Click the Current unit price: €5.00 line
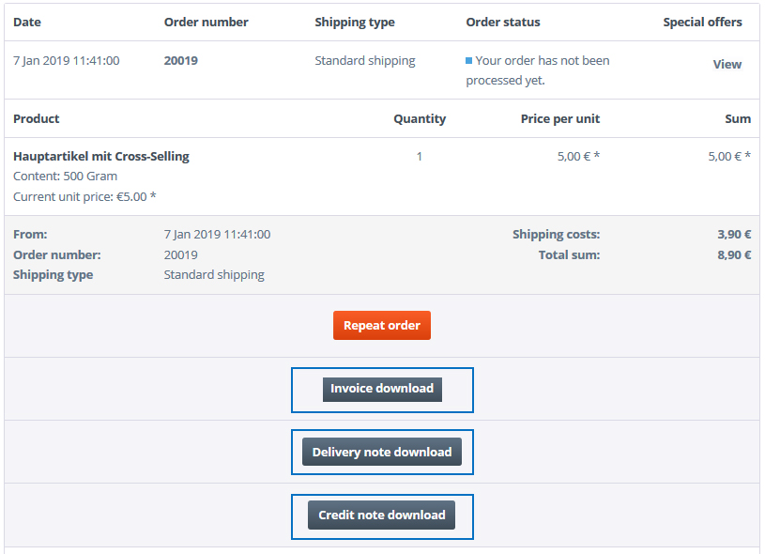The width and height of the screenshot is (765, 554). point(84,196)
